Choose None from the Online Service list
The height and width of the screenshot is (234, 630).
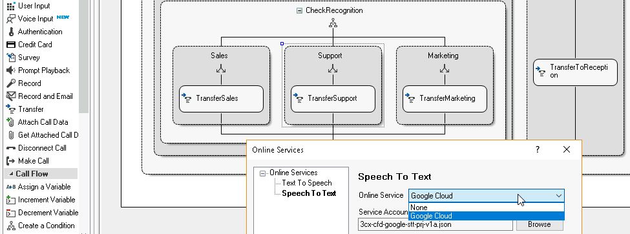coord(487,207)
